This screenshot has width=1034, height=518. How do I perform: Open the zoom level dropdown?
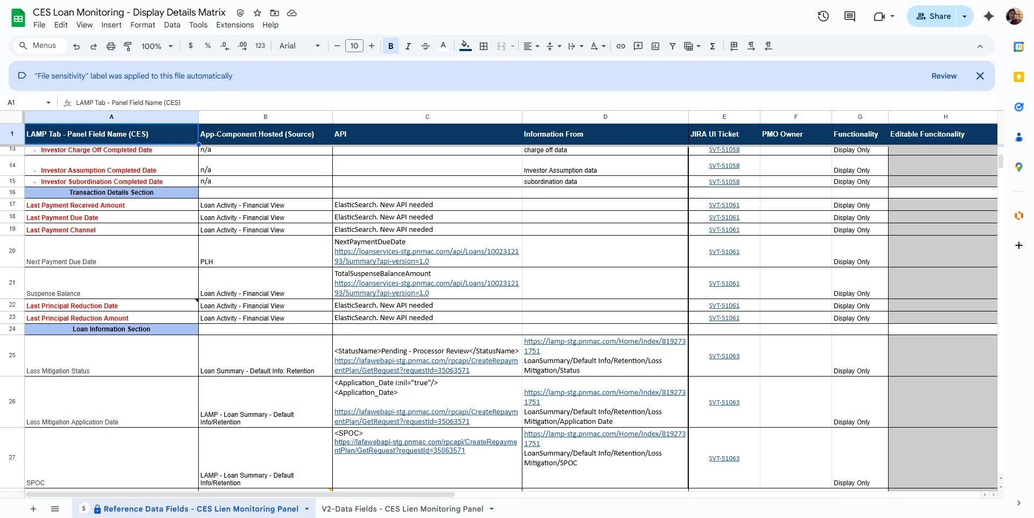point(157,46)
